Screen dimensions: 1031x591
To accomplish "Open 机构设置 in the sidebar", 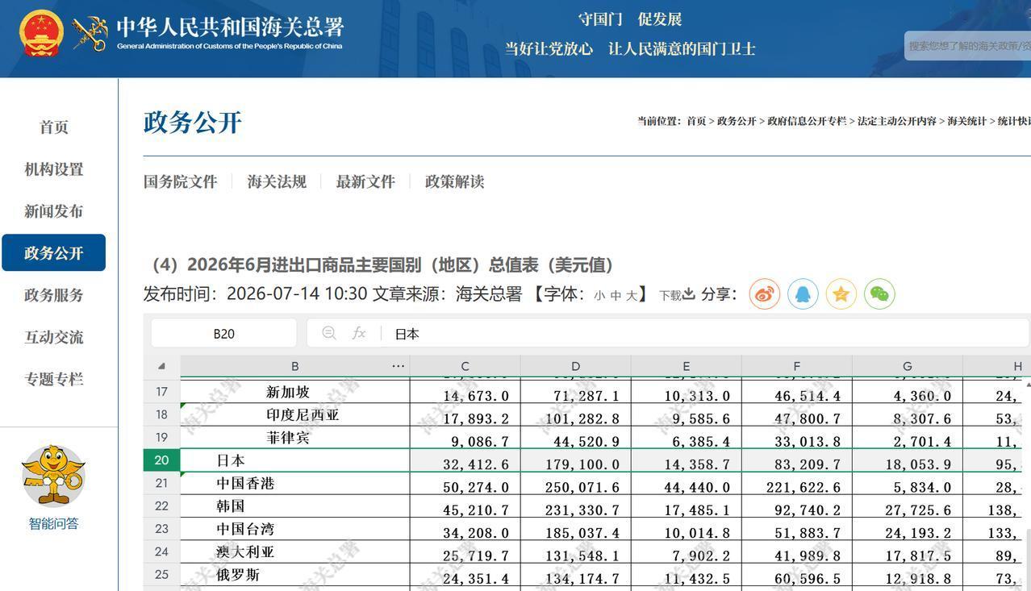I will (53, 169).
